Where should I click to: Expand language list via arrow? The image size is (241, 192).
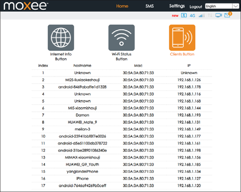[x=235, y=6]
